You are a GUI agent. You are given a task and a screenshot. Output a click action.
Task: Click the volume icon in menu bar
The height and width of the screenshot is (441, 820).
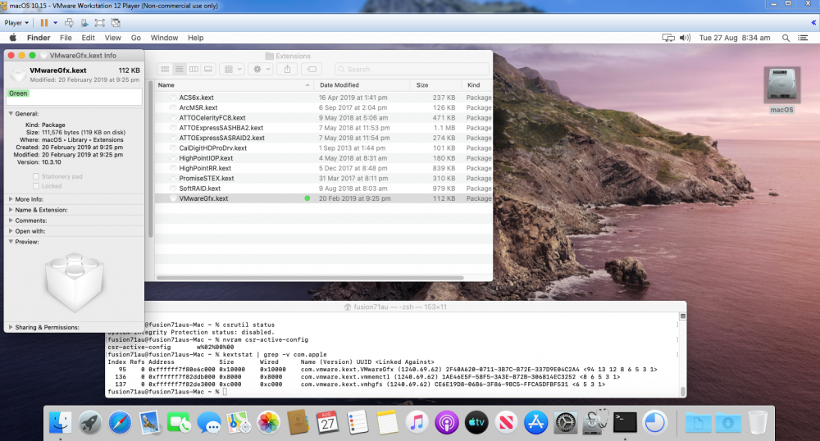[x=685, y=38]
